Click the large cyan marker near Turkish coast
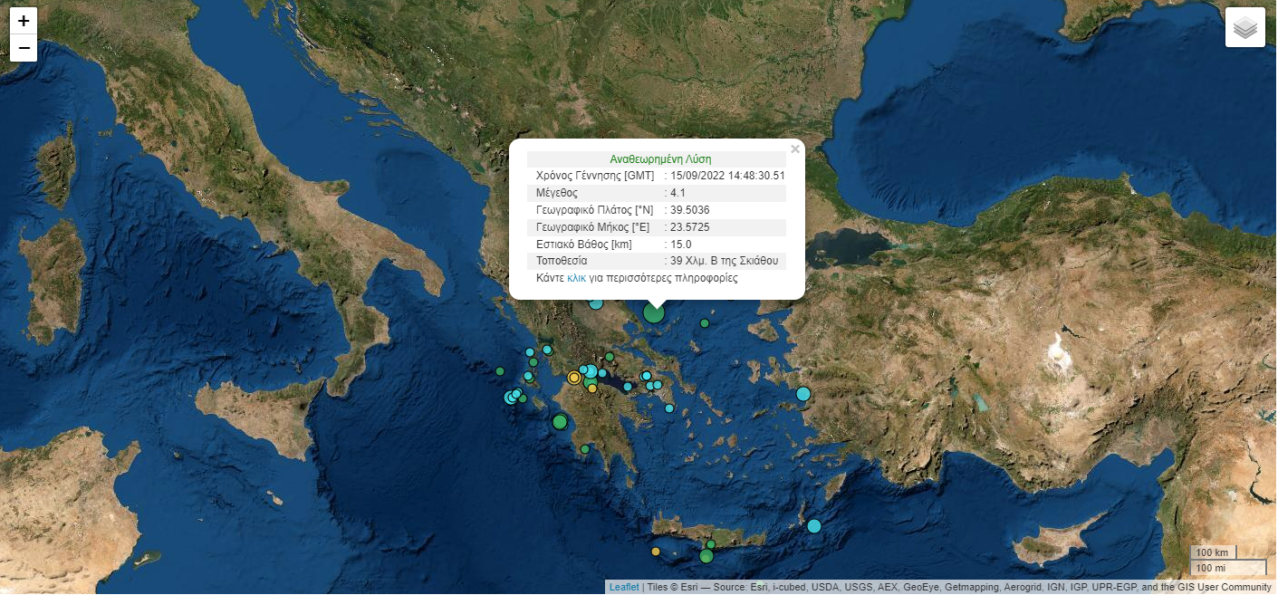The image size is (1278, 595). point(802,394)
